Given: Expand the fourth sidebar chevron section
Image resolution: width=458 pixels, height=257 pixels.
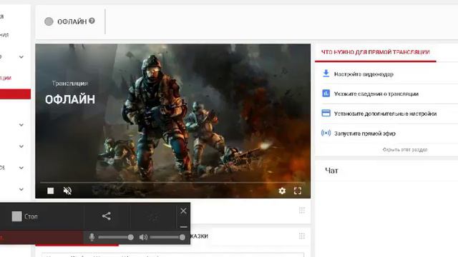Looking at the screenshot, I should 21,168.
